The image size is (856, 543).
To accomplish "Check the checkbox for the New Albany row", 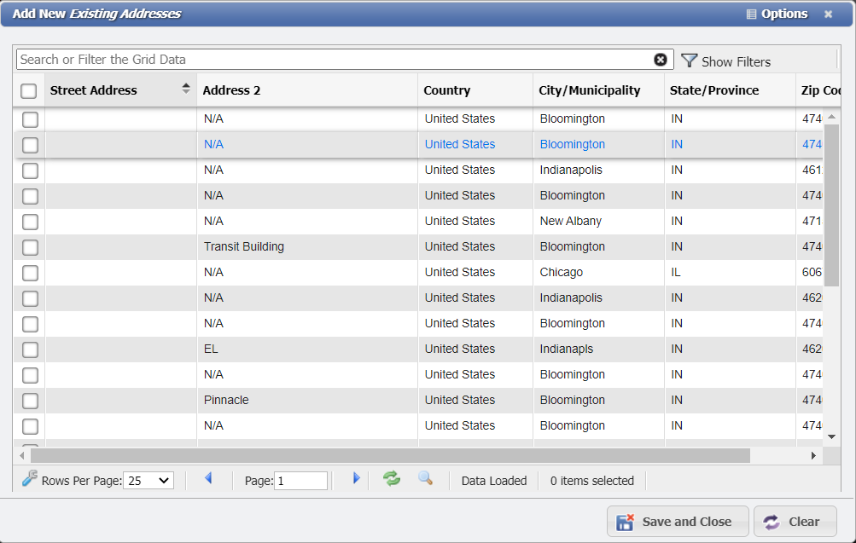I will pyautogui.click(x=30, y=222).
